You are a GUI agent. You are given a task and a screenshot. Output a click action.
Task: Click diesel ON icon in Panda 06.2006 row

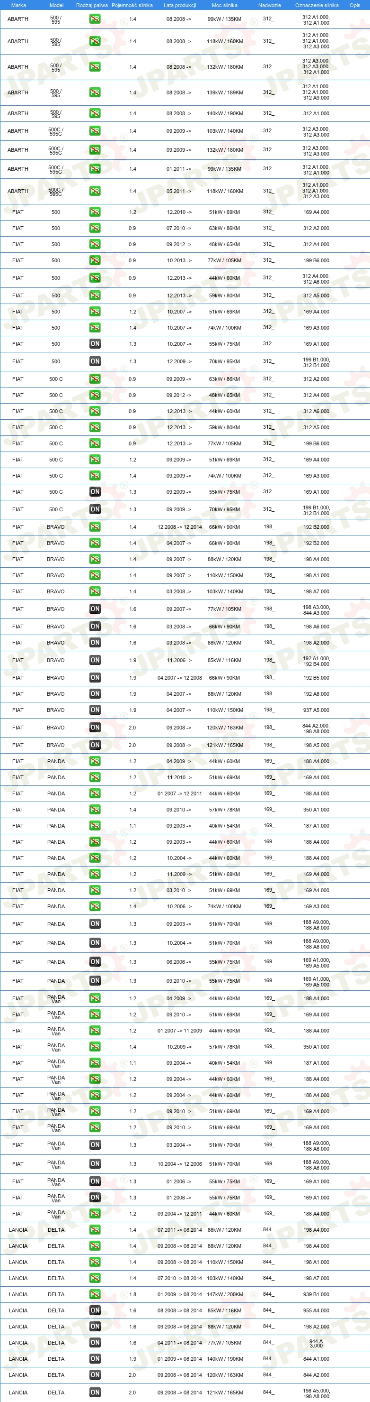(x=95, y=962)
